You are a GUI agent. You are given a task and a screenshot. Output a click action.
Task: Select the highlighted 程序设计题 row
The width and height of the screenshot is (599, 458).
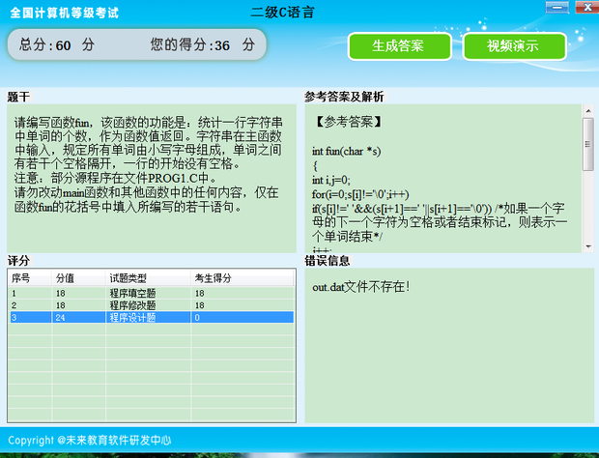pos(151,318)
